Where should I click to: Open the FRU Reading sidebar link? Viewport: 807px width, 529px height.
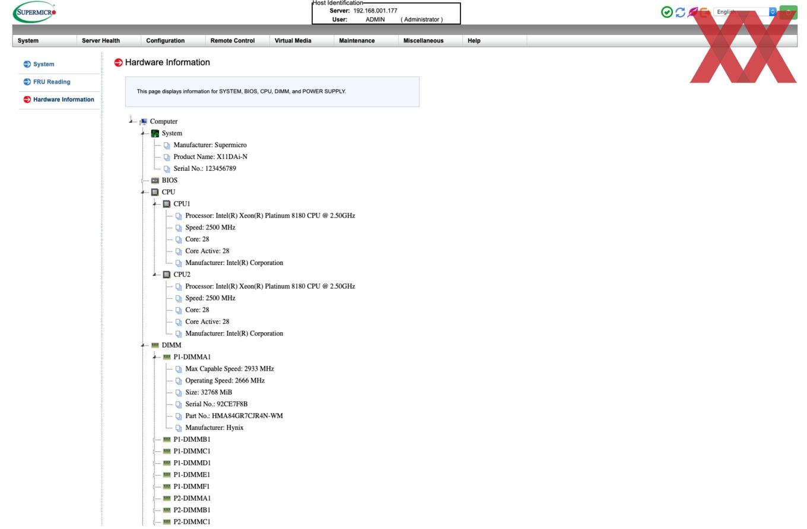(52, 82)
